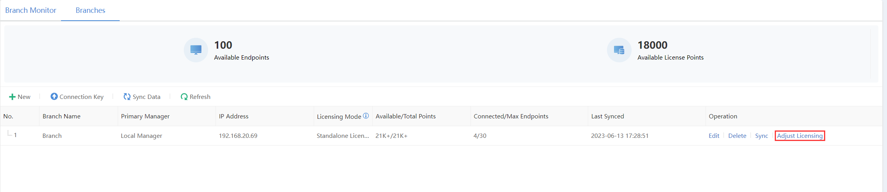Click the Available Endpoints monitor icon
This screenshot has width=887, height=192.
tap(196, 50)
